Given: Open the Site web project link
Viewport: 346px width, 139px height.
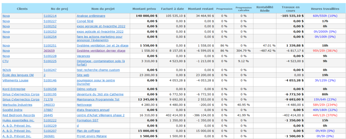Looking at the screenshot, I should tap(83, 75).
